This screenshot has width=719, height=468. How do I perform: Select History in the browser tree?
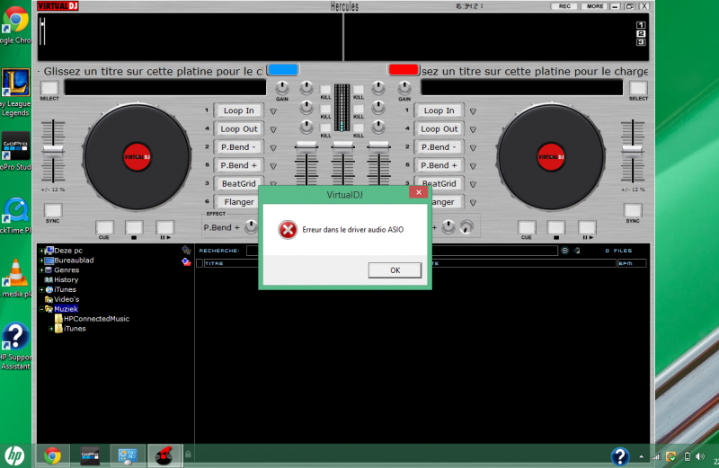[66, 279]
